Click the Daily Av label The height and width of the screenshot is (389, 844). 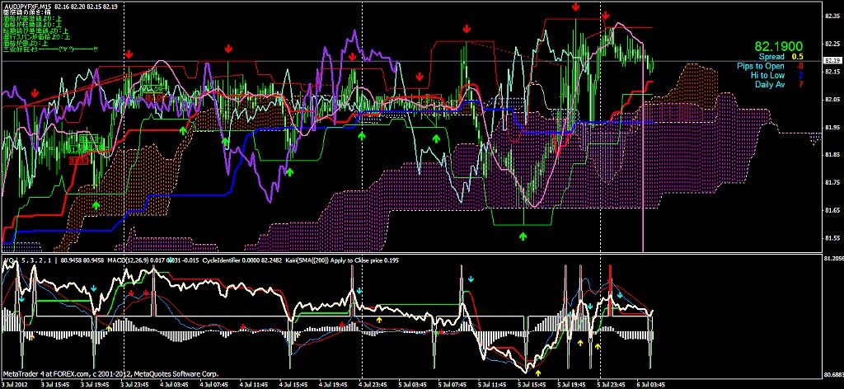coord(770,84)
